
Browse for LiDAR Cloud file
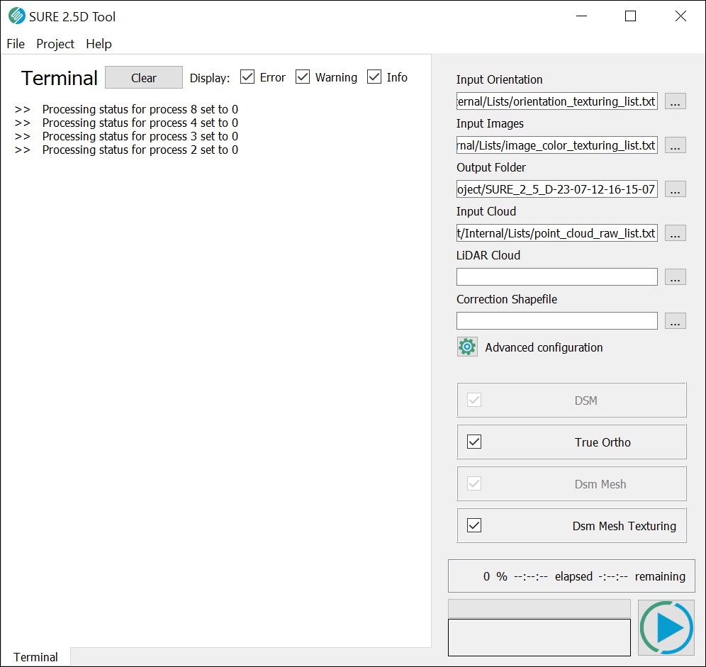675,277
